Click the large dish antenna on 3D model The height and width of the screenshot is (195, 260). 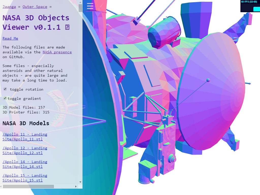(211, 91)
